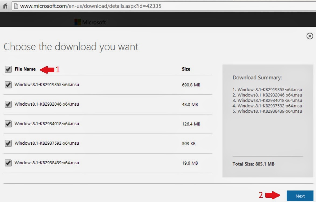316x202 pixels.
Task: Uncheck Windows8.1-KB2934018-x64.msu checkbox
Action: [x=8, y=124]
